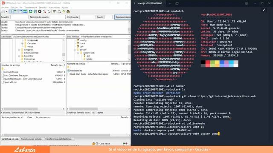Select the .git folder in remote tree
The image size is (273, 153).
[x=88, y=56]
